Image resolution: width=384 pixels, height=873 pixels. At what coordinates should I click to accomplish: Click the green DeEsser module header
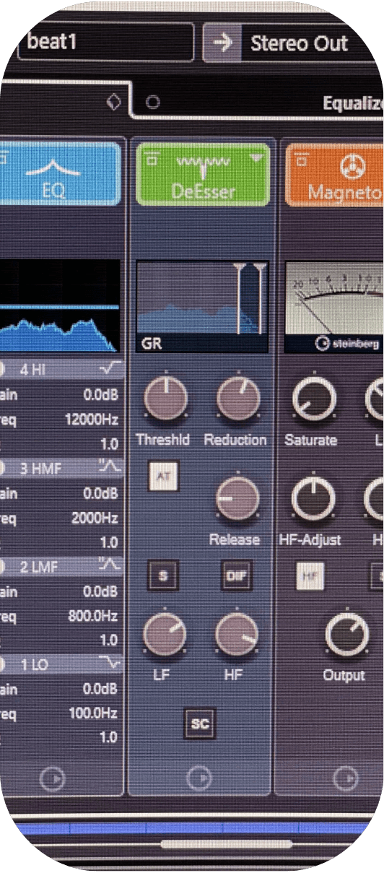coord(203,174)
